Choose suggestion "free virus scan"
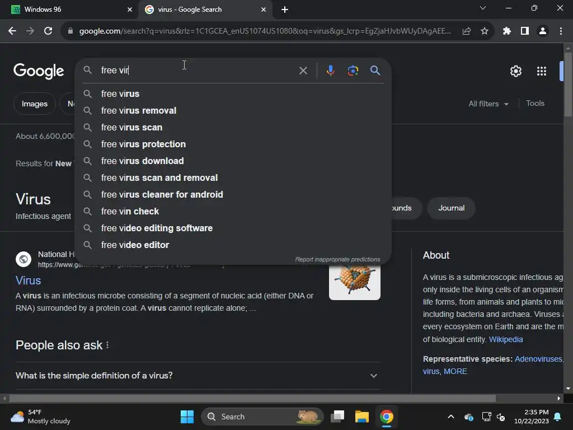573x430 pixels. click(x=233, y=128)
